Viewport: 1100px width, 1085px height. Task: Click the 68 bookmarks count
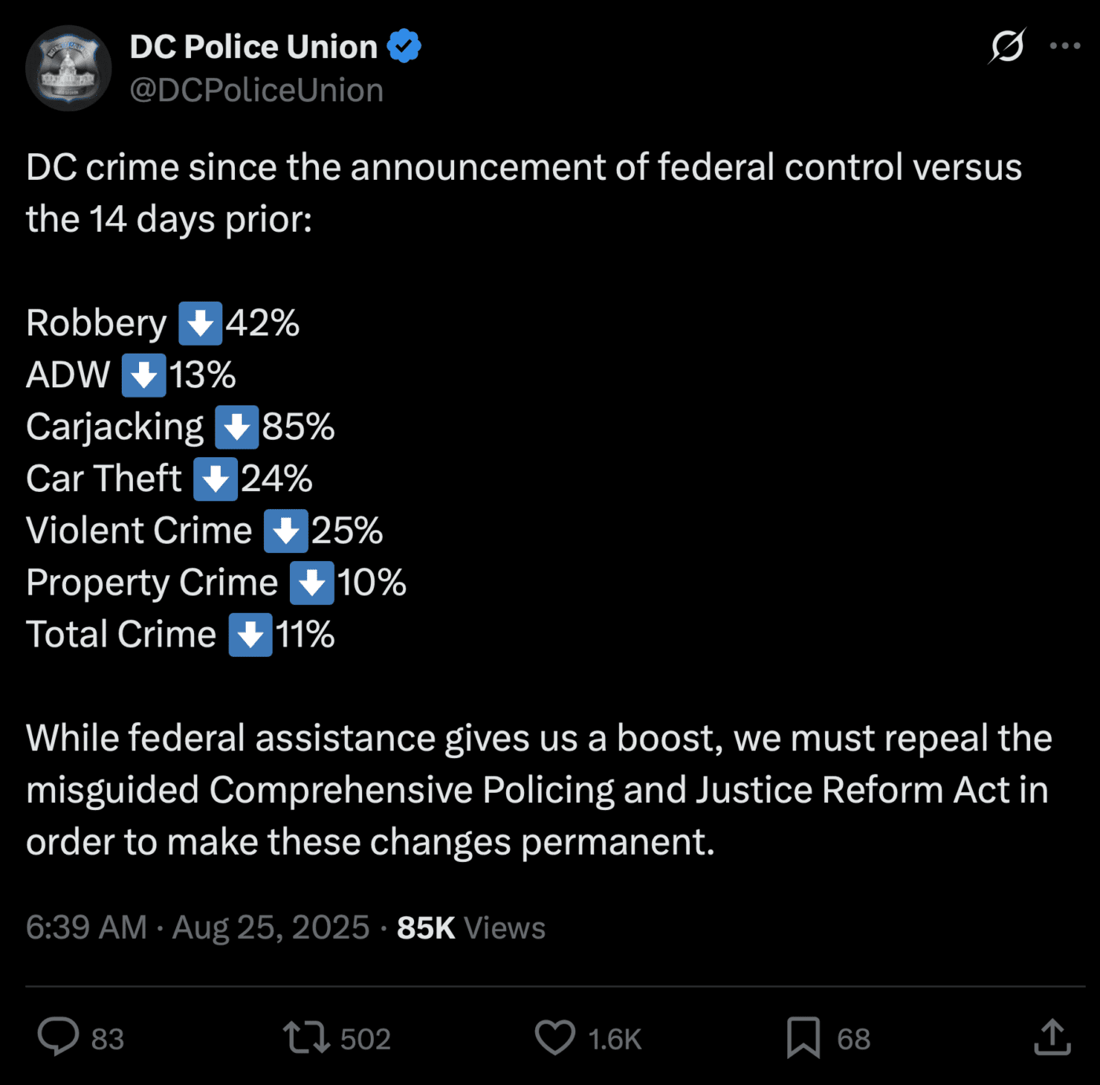tap(853, 1039)
